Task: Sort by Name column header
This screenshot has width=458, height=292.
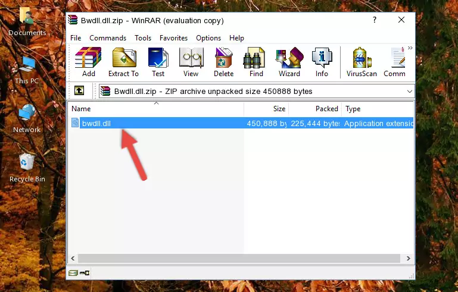Action: click(156, 109)
